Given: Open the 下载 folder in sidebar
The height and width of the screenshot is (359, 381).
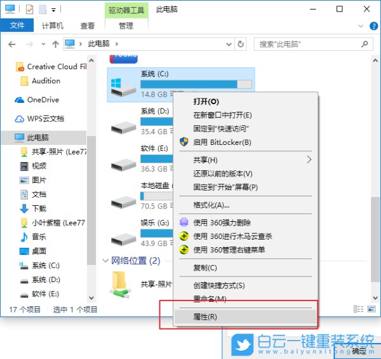Looking at the screenshot, I should click(33, 208).
